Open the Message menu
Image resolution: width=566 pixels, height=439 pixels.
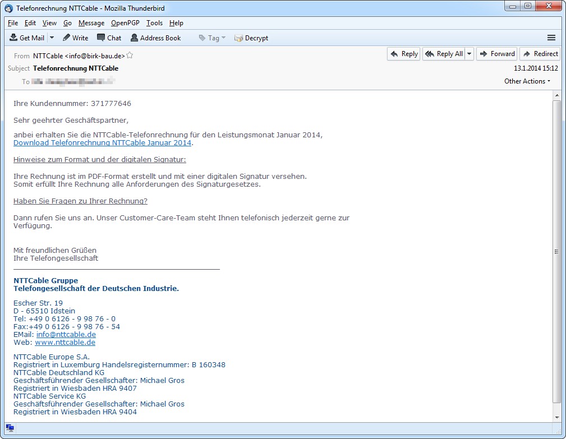point(91,23)
